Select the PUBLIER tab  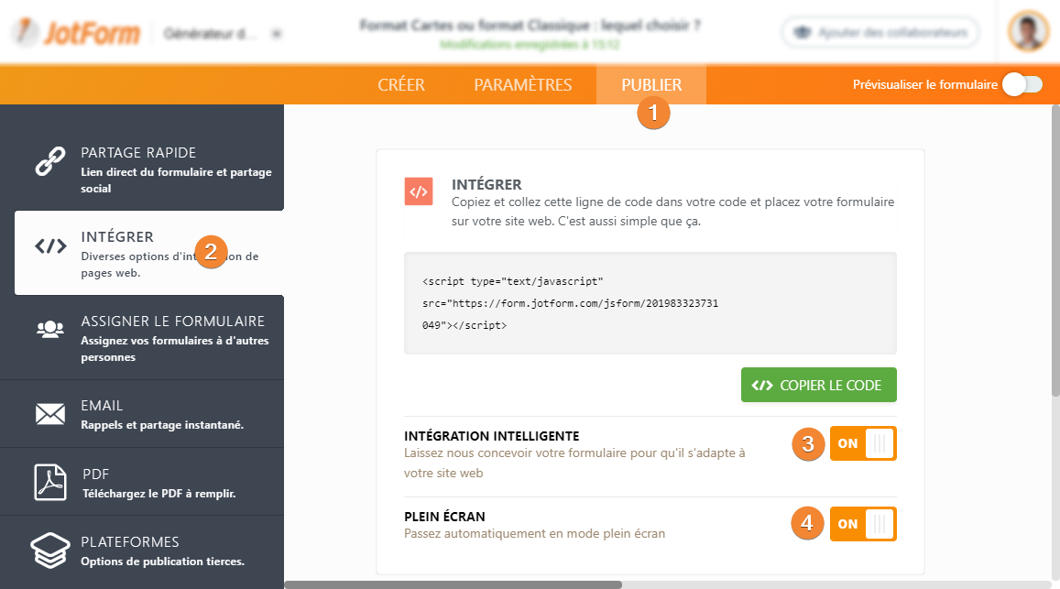[651, 84]
